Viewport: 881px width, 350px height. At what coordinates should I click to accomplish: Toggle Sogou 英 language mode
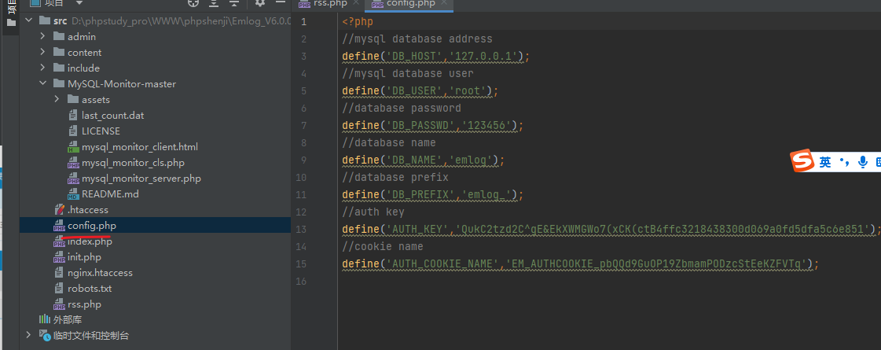(825, 162)
